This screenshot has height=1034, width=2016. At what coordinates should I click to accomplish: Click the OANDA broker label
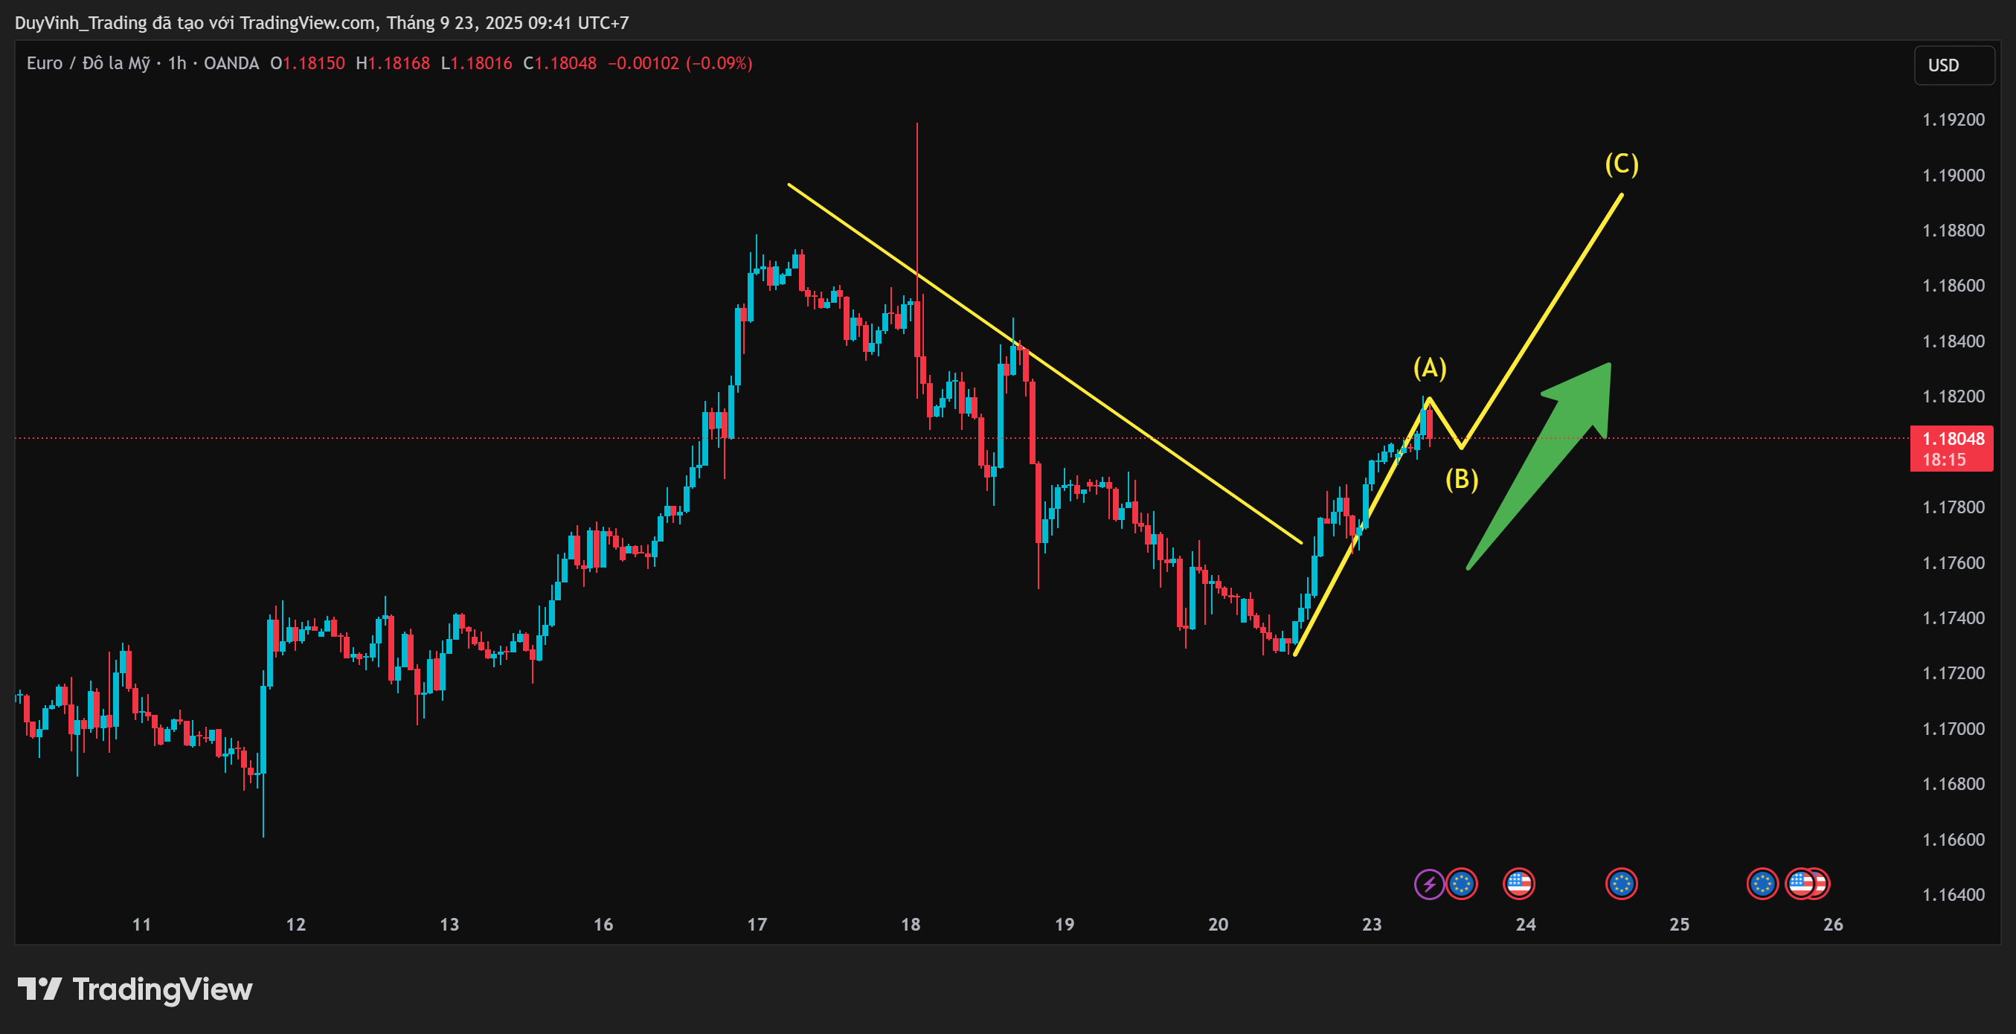(231, 63)
